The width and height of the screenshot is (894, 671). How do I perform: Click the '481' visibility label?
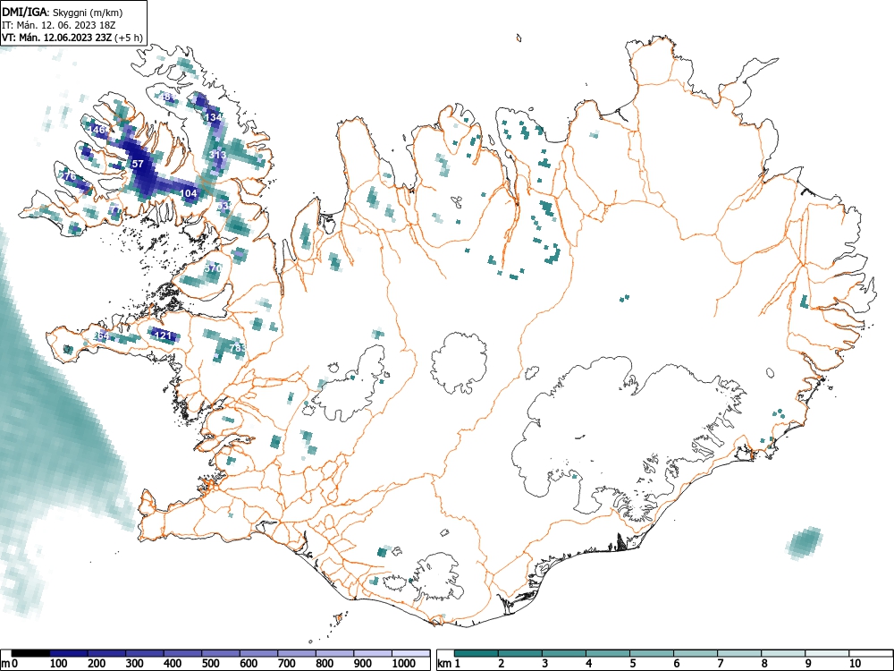(x=168, y=97)
